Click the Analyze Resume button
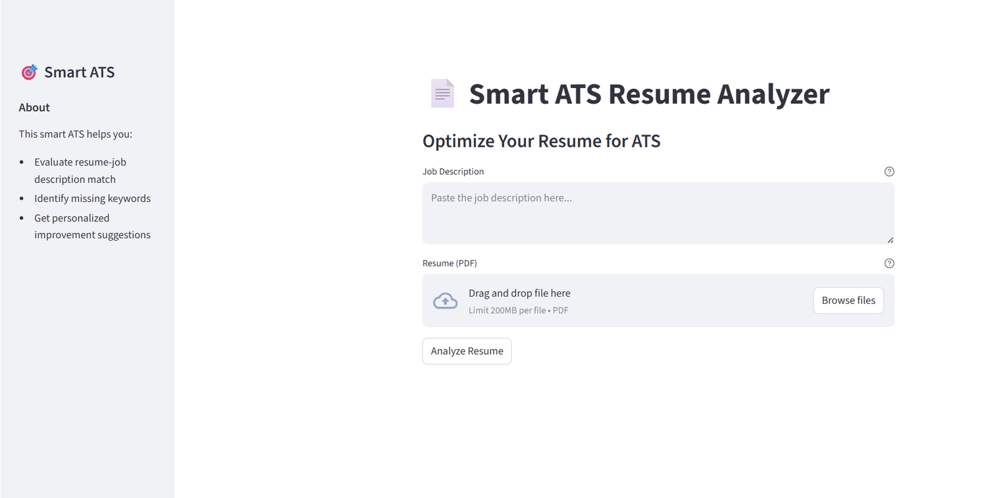 (467, 351)
